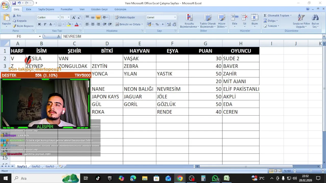The height and width of the screenshot is (183, 326).
Task: Open the Veri tab
Action: 82,9
